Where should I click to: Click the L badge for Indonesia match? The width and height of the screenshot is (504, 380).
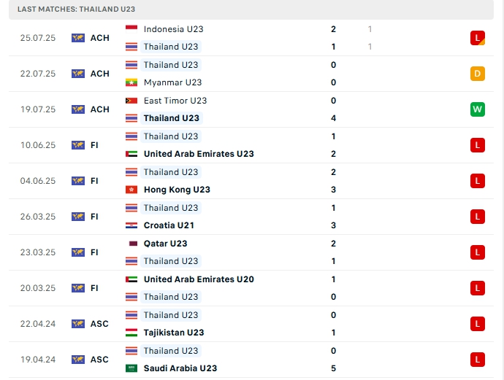[x=478, y=37]
